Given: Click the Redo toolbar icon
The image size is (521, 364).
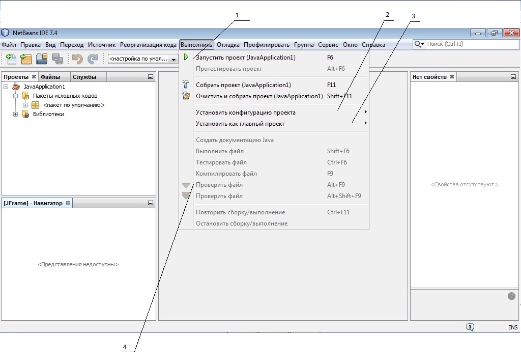Looking at the screenshot, I should coord(93,59).
